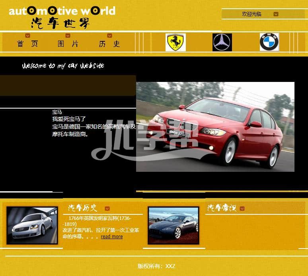Select the BMW roundel logo
This screenshot has width=308, height=276.
click(x=269, y=42)
